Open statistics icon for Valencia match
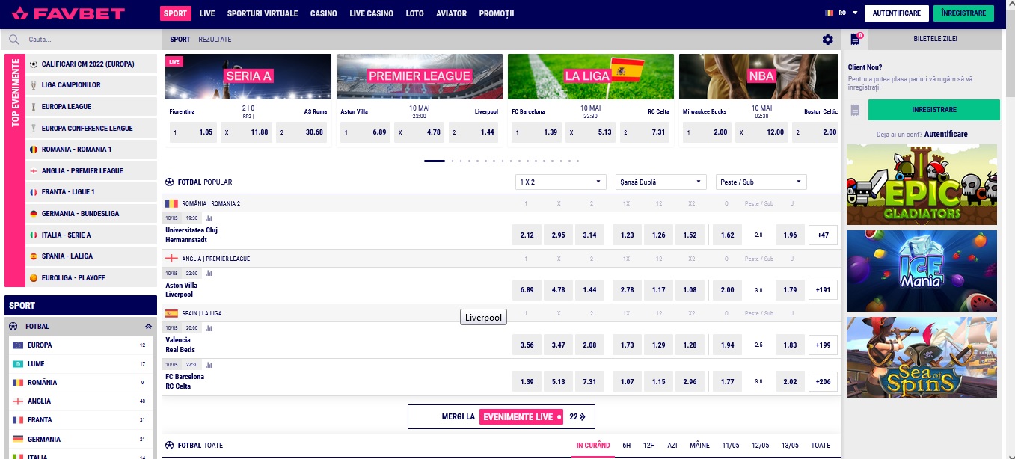This screenshot has width=1015, height=459. pos(209,328)
